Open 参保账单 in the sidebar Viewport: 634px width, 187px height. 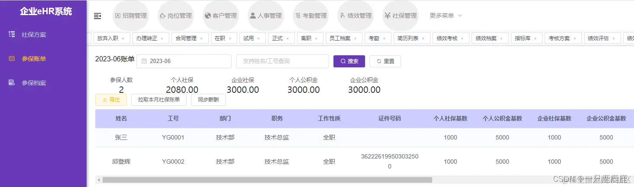point(43,59)
